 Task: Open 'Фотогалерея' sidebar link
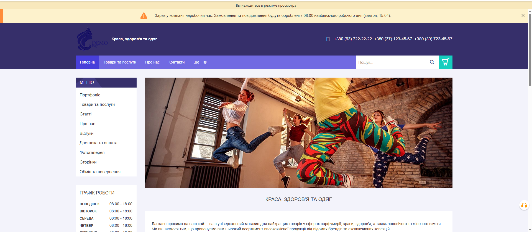pyautogui.click(x=92, y=152)
